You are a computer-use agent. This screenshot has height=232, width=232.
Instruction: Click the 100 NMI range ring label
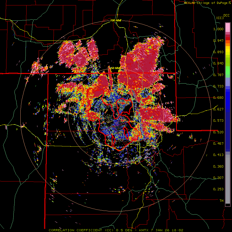[x=116, y=20]
